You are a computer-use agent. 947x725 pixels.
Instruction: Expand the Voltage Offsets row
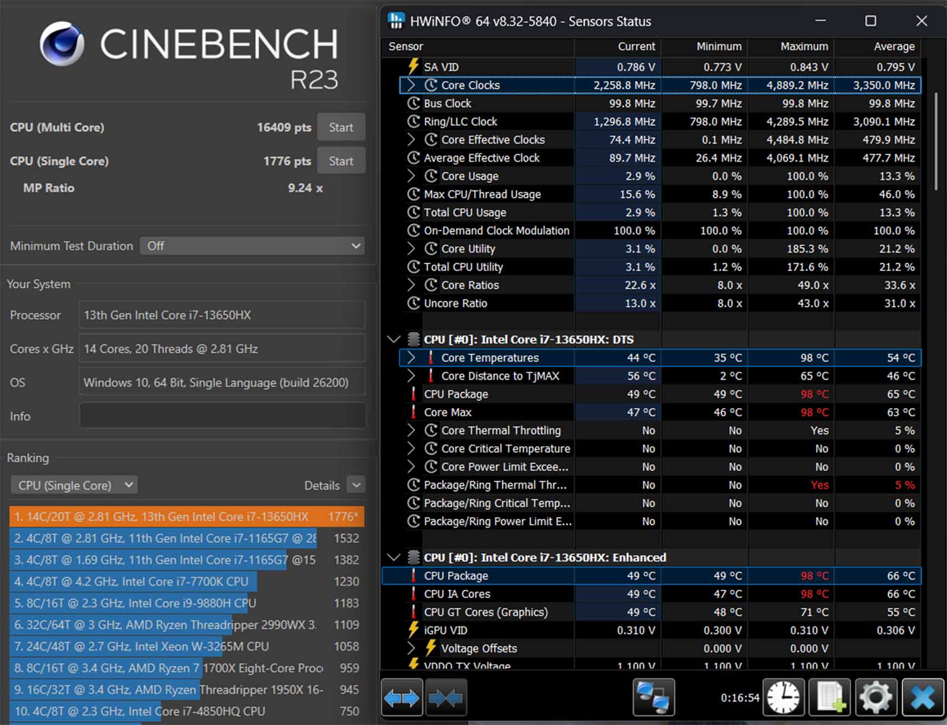[411, 648]
